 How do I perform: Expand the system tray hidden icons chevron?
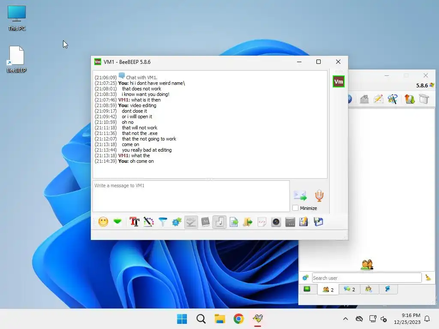(x=346, y=319)
